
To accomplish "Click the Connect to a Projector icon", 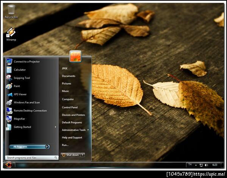I will pyautogui.click(x=9, y=61).
